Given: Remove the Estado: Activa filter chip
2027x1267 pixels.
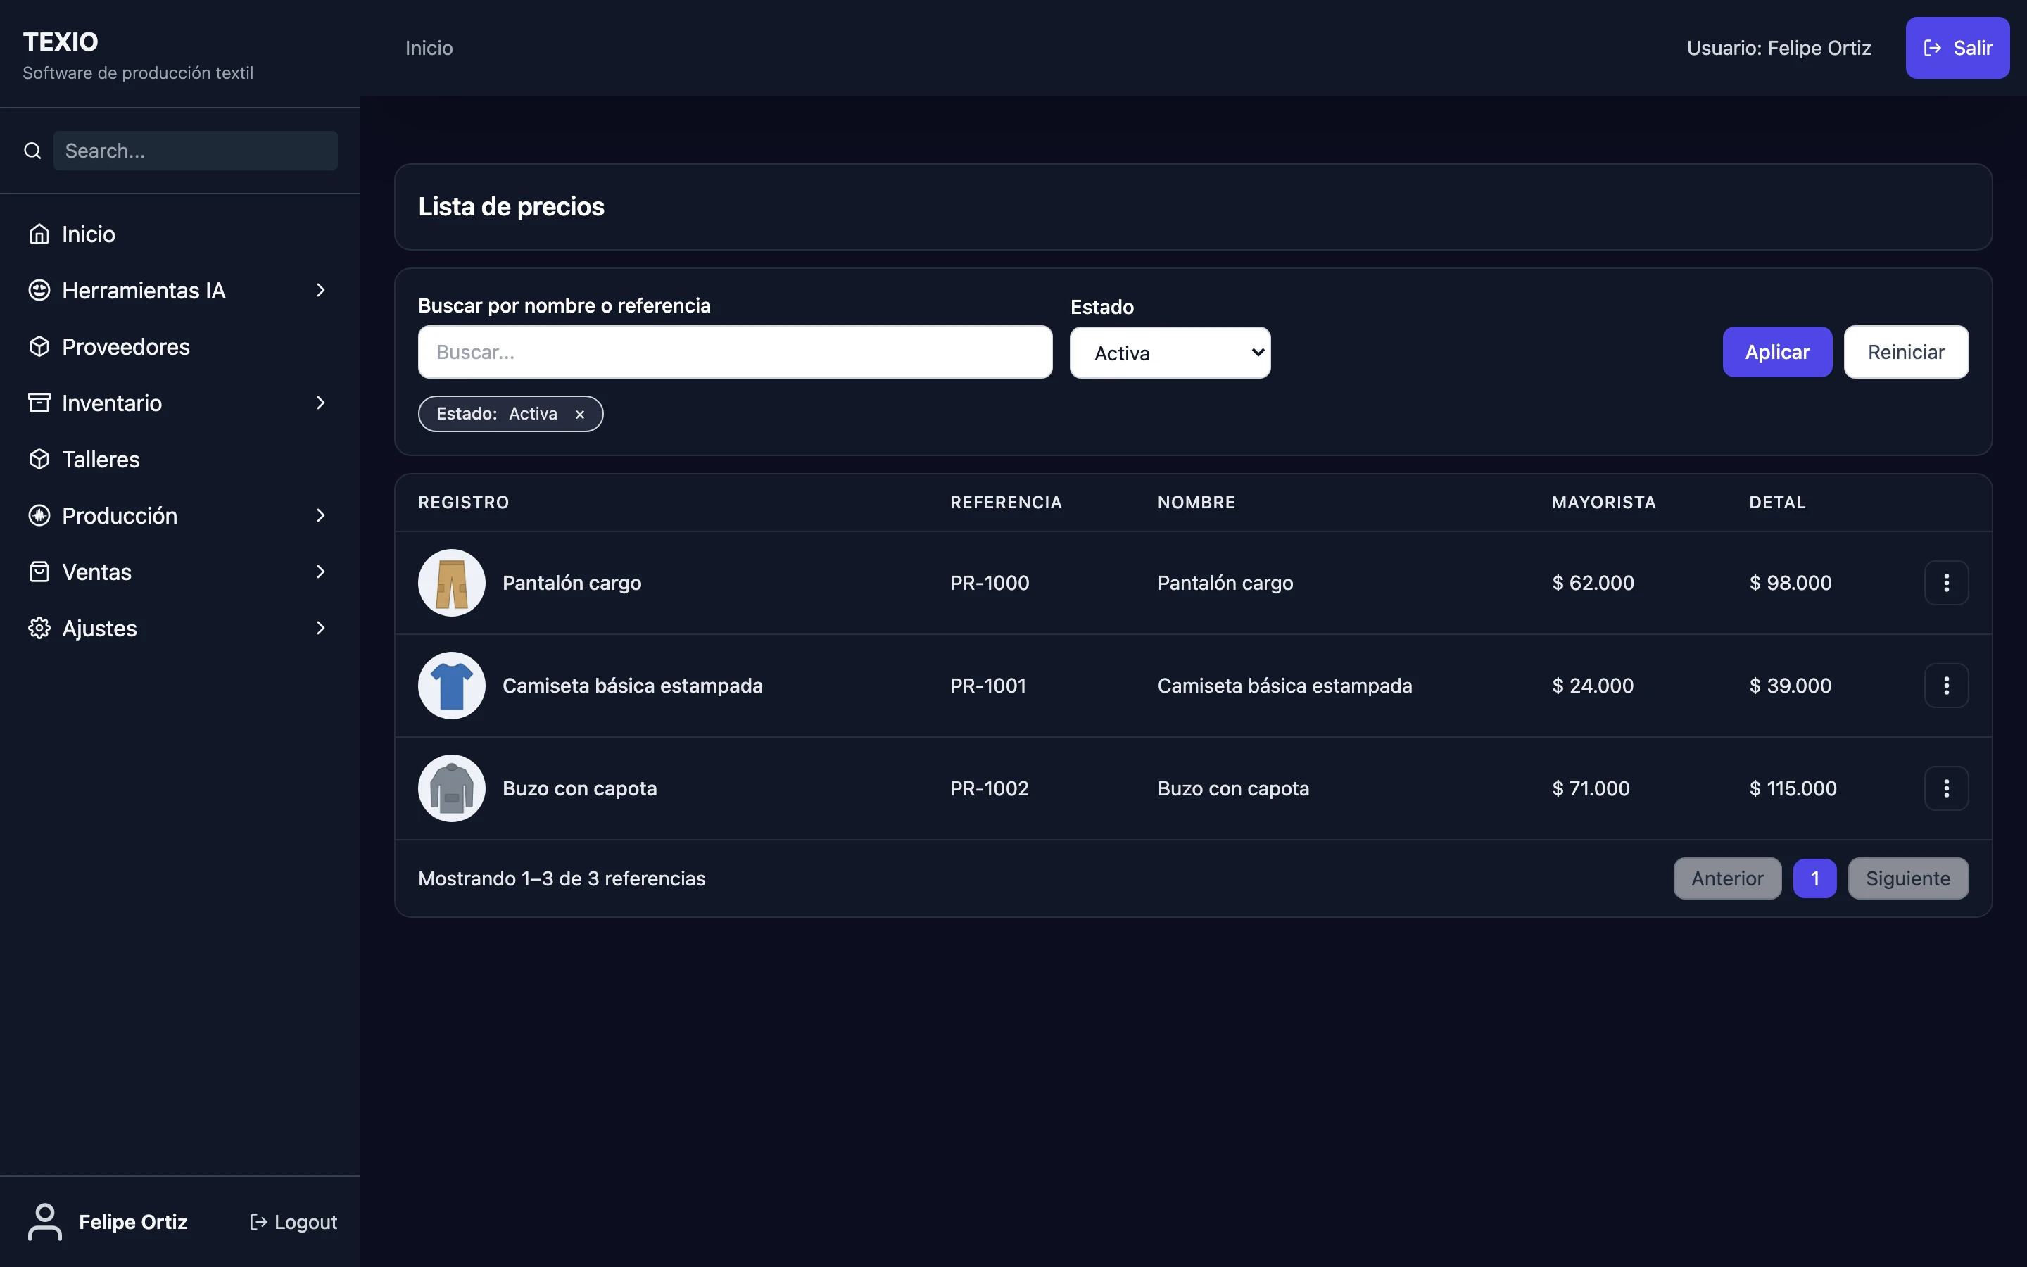Looking at the screenshot, I should 580,414.
